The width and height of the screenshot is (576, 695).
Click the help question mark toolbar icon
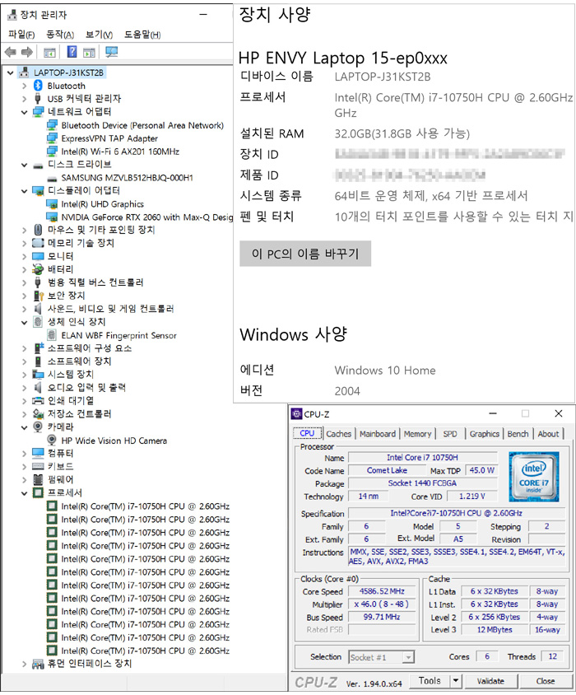coord(72,52)
